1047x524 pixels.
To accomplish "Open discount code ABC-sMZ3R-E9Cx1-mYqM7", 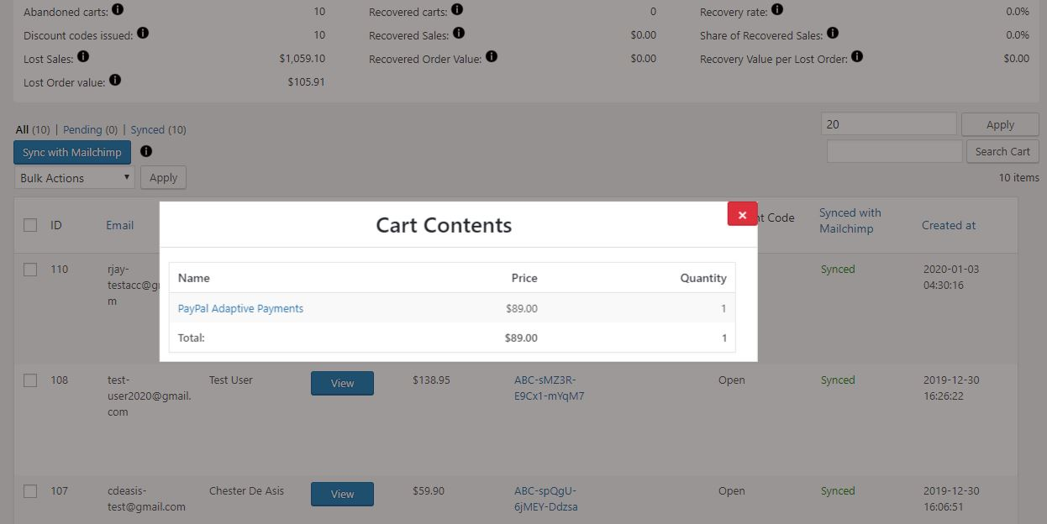I will pyautogui.click(x=549, y=388).
